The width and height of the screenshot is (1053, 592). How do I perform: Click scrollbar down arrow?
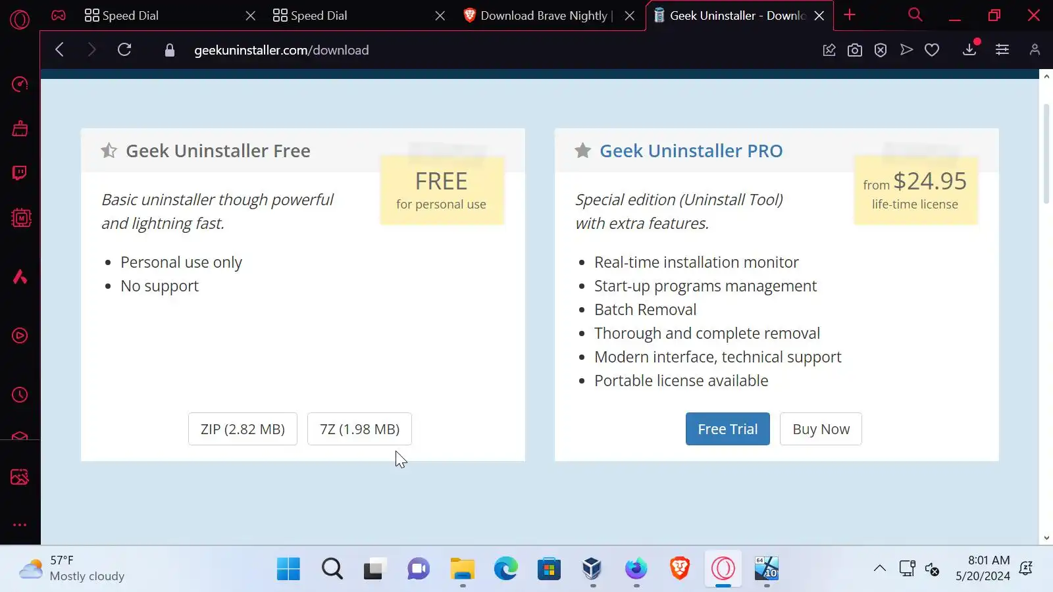pos(1046,538)
